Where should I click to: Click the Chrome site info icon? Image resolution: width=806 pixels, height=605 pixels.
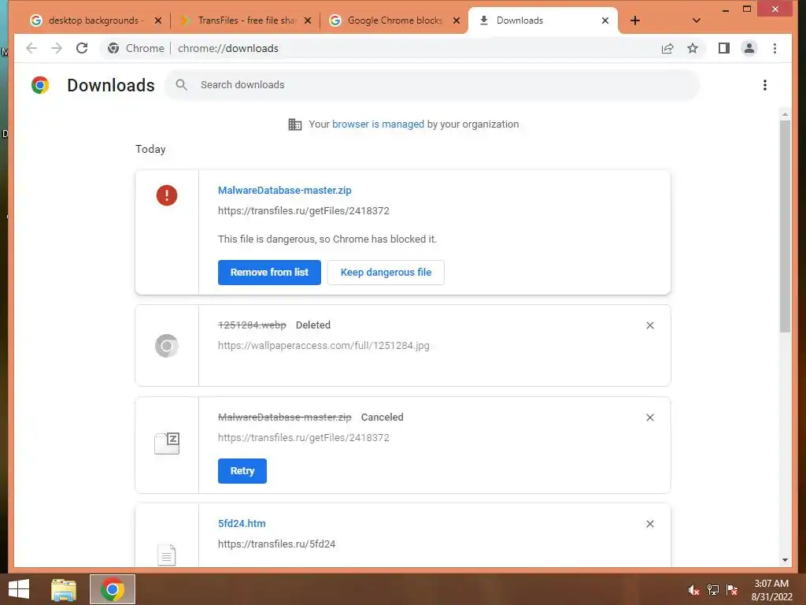point(113,48)
